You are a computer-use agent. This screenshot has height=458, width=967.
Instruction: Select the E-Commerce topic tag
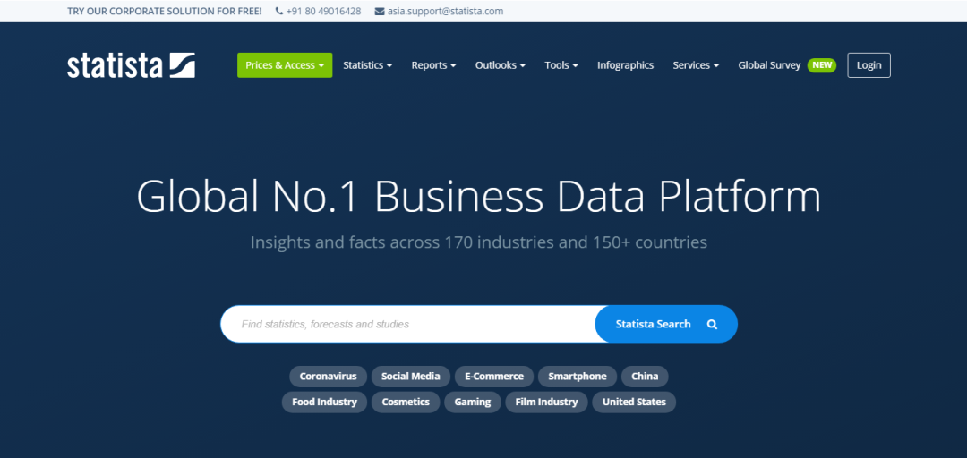494,376
